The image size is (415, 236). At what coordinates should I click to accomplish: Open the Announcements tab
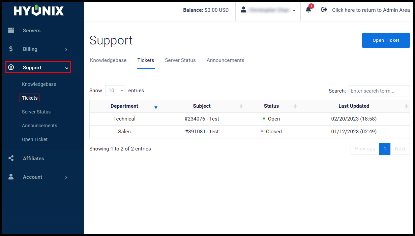coord(225,60)
